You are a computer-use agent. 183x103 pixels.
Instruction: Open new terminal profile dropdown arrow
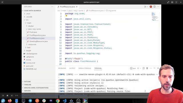tap(140, 68)
